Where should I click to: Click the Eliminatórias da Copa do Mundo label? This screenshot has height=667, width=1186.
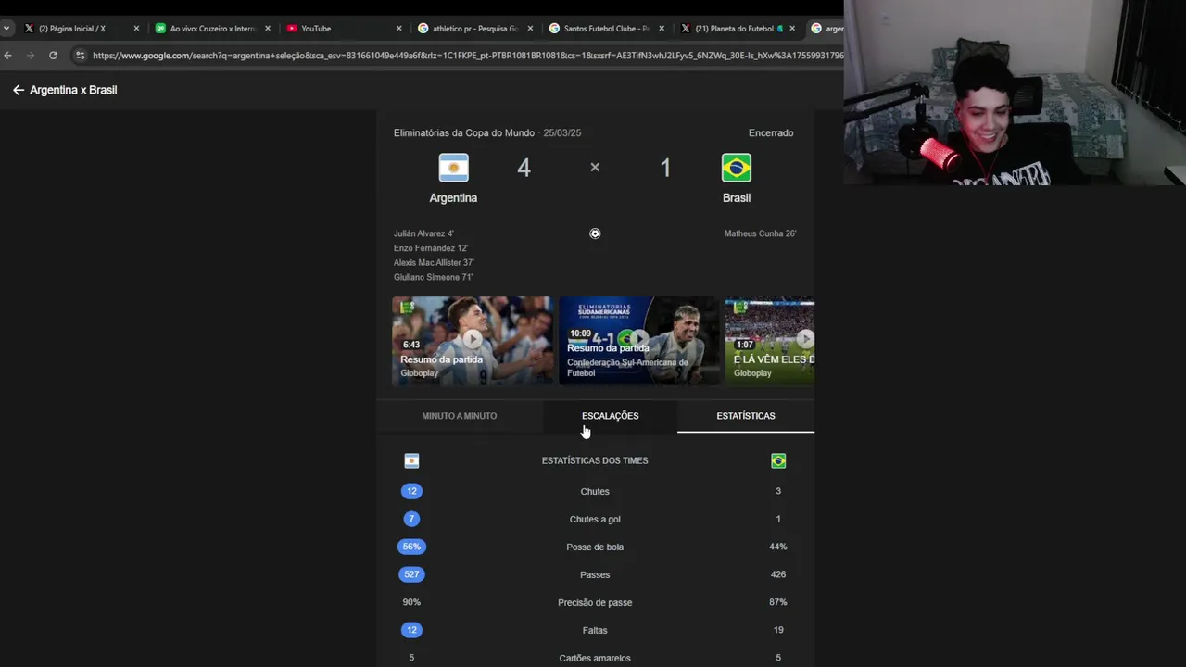463,133
